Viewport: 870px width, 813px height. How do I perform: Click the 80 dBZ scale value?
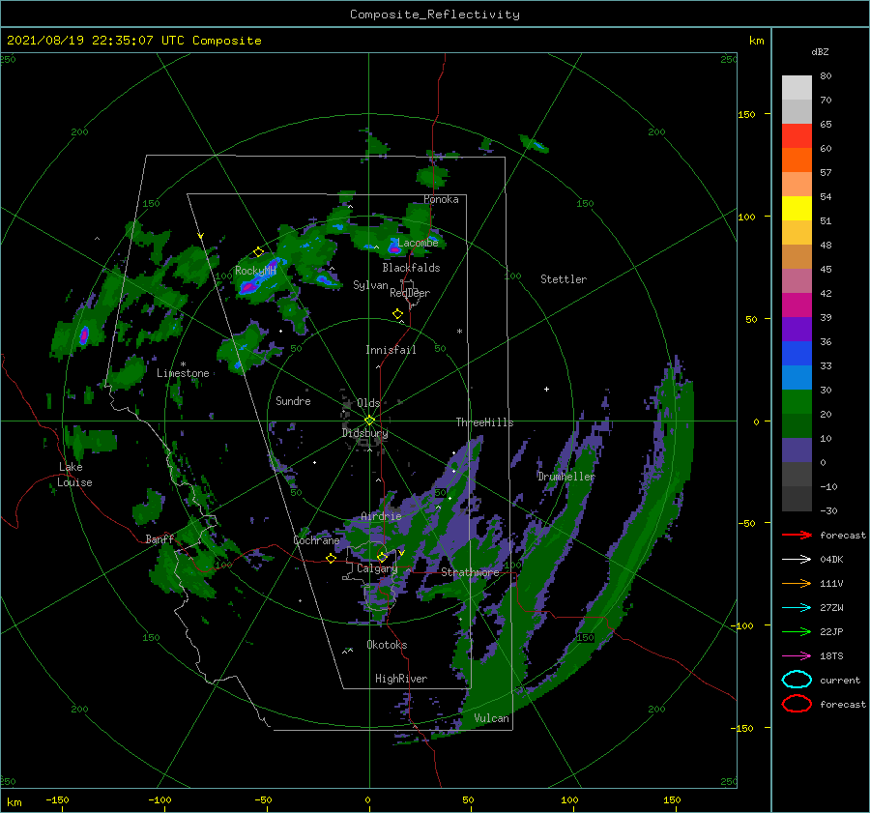826,76
